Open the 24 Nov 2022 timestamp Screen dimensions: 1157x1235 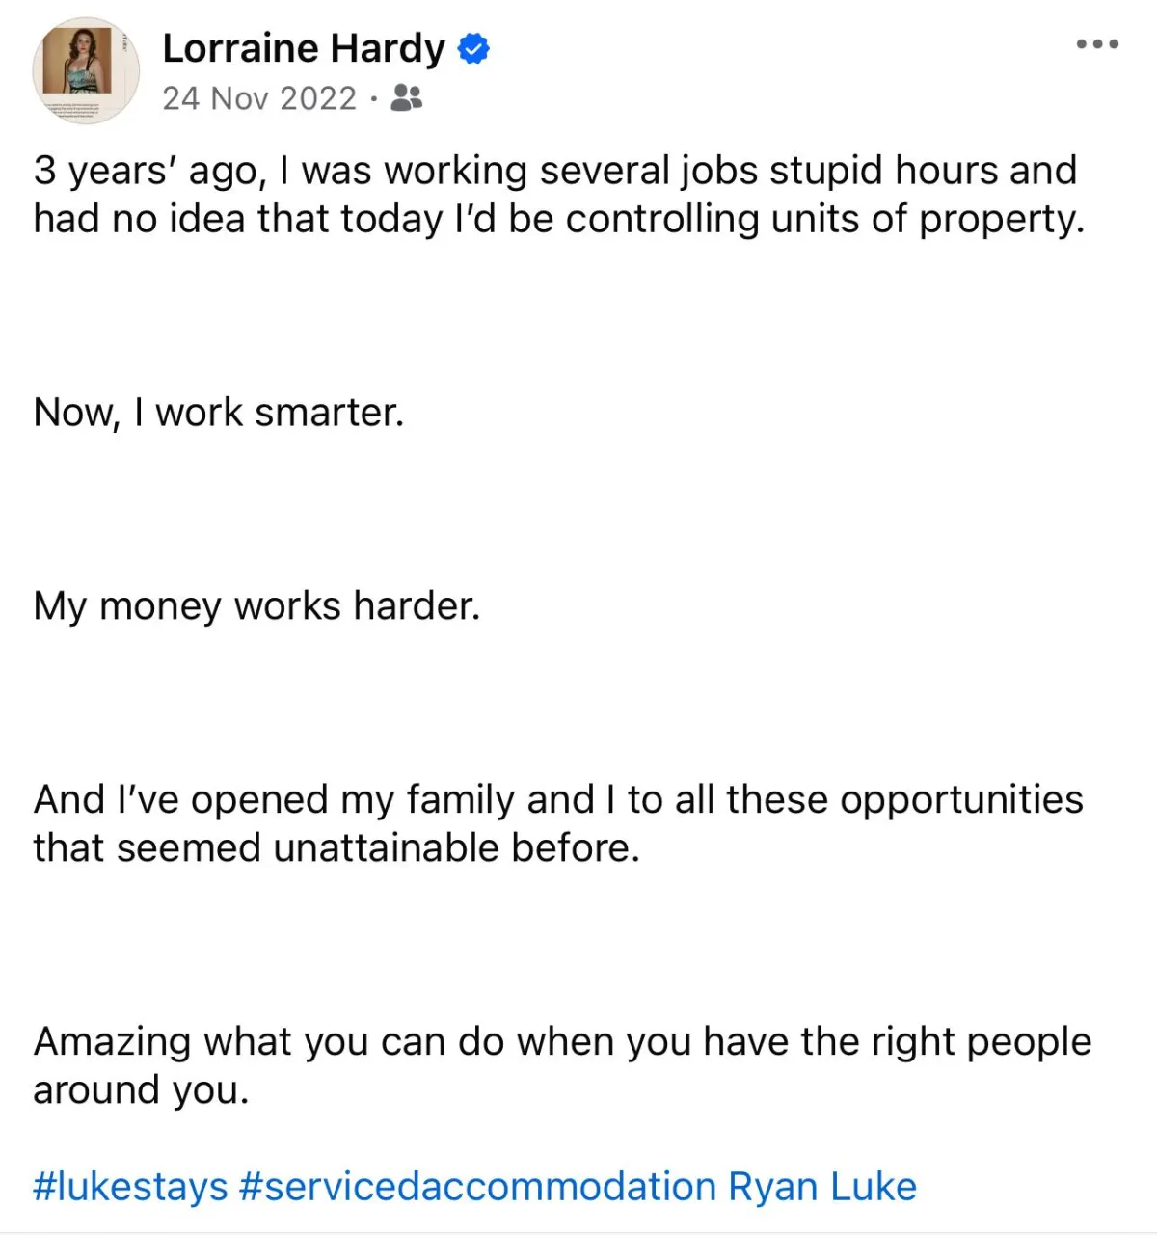259,98
